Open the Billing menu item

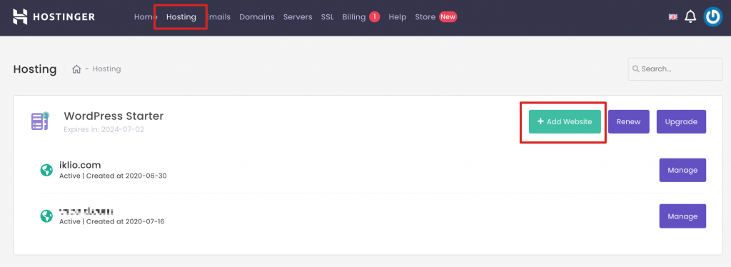click(x=354, y=16)
